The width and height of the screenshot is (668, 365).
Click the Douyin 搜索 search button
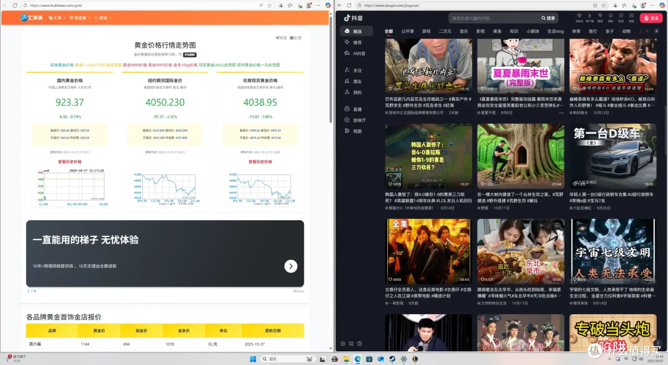548,18
